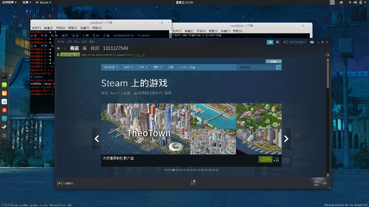Viewport: 369px width, 207px height.
Task: Switch to the 库 library tab
Action: (85, 48)
